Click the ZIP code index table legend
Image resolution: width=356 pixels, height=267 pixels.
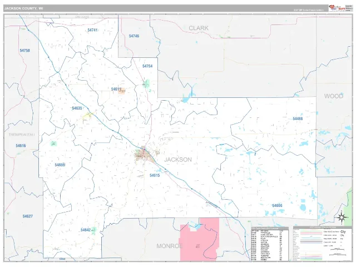click(270, 244)
